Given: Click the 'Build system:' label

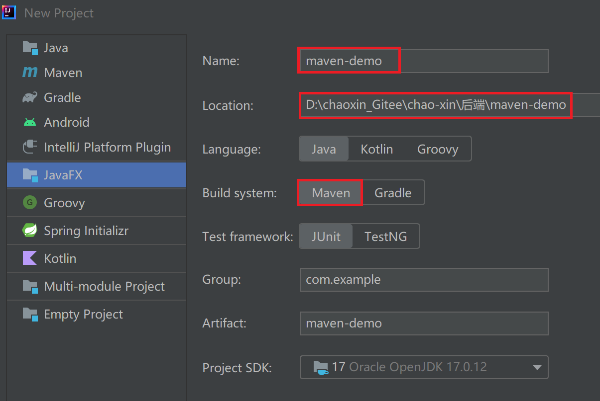Looking at the screenshot, I should click(240, 193).
